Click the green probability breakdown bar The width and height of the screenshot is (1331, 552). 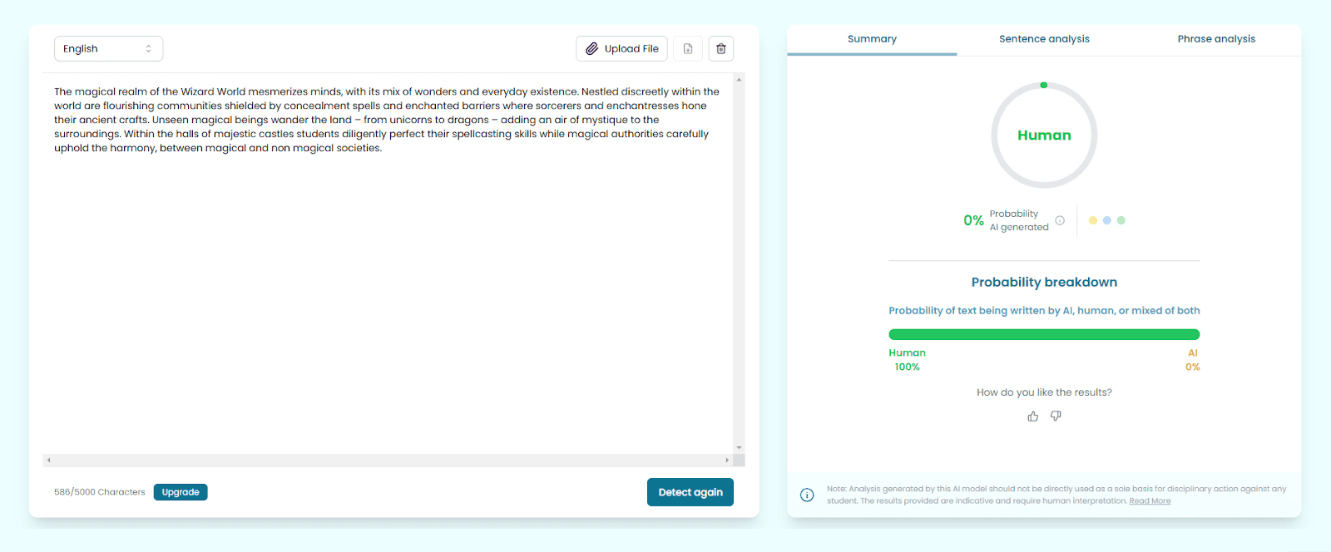(x=1044, y=334)
